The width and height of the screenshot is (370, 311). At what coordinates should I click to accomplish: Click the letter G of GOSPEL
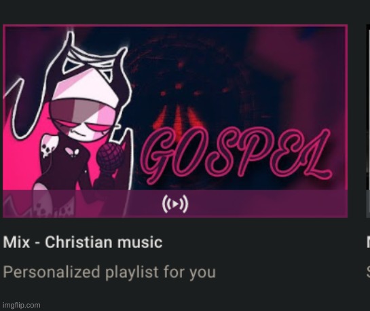click(x=159, y=155)
